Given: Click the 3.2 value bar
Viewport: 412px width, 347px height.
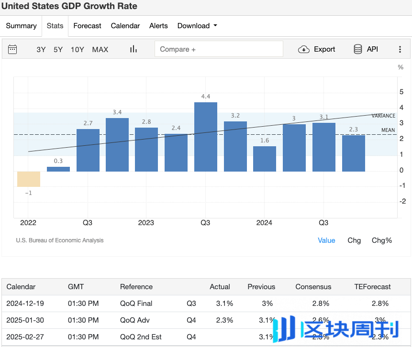Looking at the screenshot, I should tap(235, 146).
